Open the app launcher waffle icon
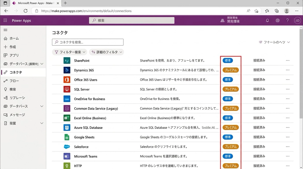303x169 pixels. [x=5, y=20]
